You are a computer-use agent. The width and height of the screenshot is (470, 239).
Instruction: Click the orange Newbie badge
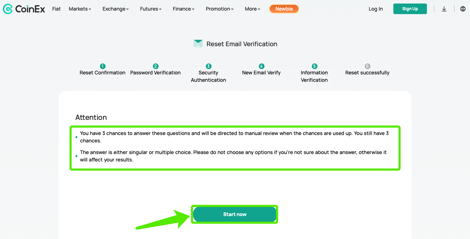[284, 9]
